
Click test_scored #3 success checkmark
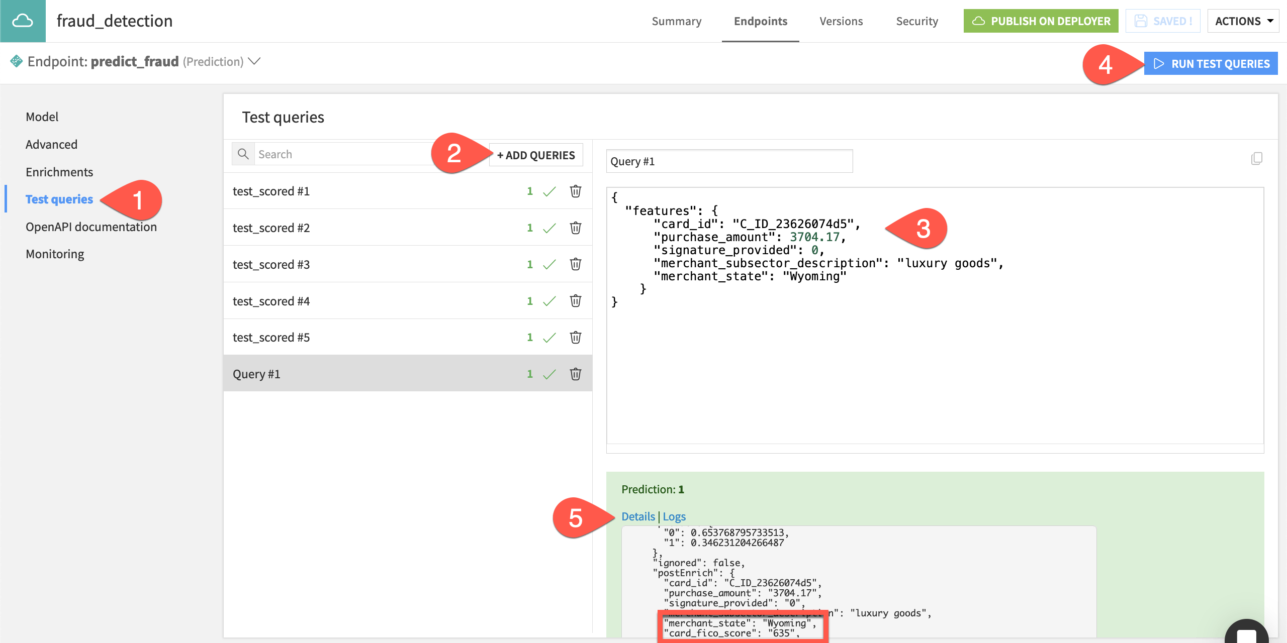pos(549,264)
